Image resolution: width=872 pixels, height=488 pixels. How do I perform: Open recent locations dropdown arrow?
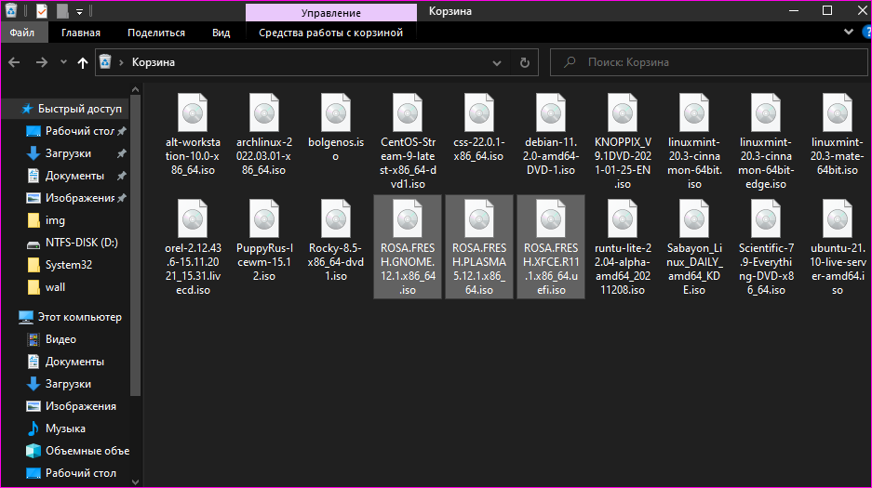click(63, 62)
